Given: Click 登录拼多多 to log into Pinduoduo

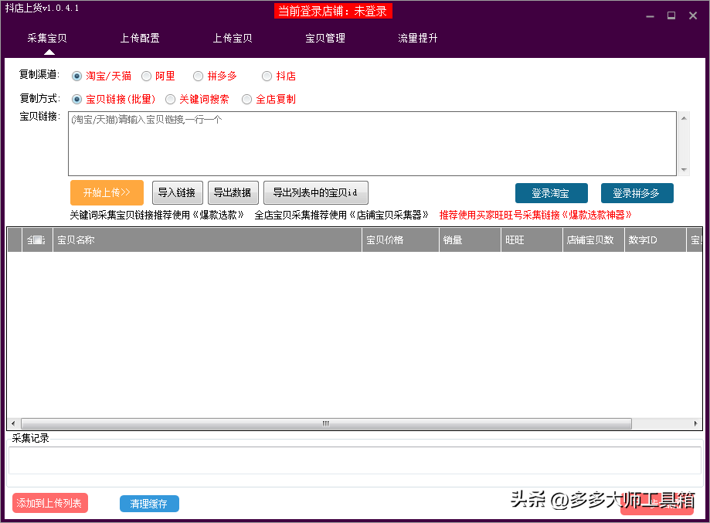Looking at the screenshot, I should 637,193.
